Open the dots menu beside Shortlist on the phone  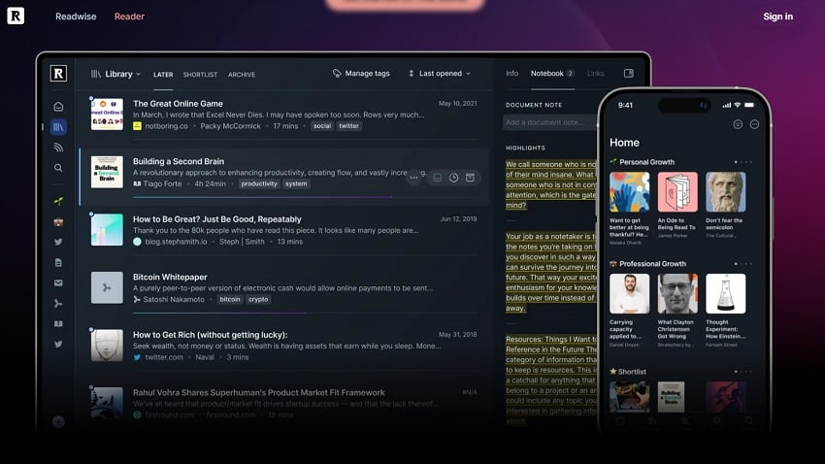click(x=743, y=372)
